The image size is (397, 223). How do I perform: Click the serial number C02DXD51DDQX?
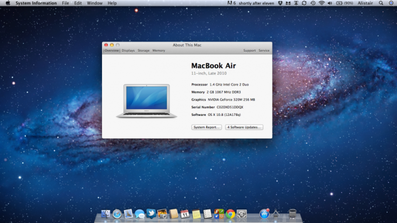click(x=230, y=107)
